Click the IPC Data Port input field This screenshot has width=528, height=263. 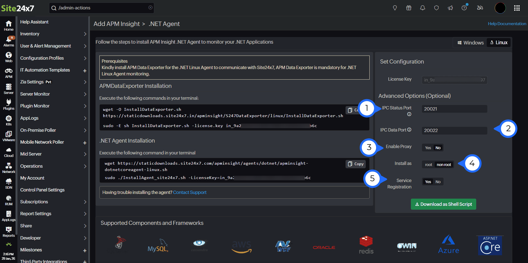pos(454,130)
